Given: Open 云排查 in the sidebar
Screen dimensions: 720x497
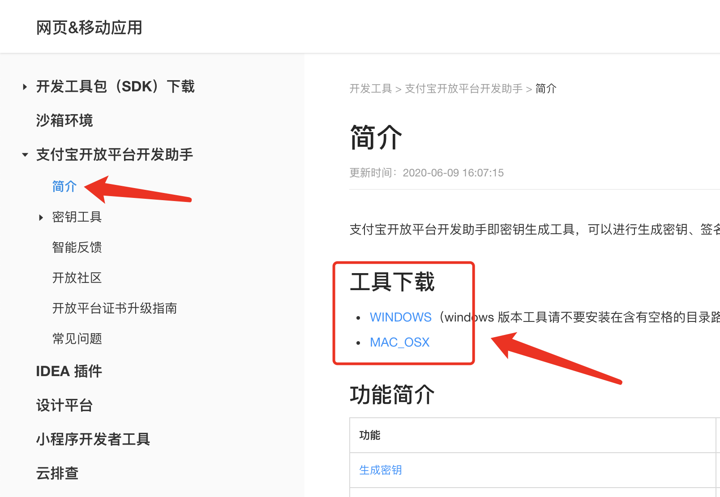Looking at the screenshot, I should (57, 473).
